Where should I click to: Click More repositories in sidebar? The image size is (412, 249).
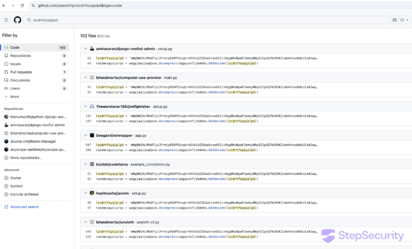pyautogui.click(x=26, y=158)
